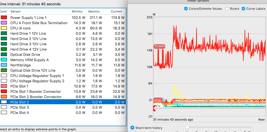Select the Hard Drive 3 12V Line row
The image size is (267, 132).
63,44
